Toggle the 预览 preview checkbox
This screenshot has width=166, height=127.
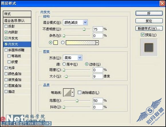pos(143,35)
